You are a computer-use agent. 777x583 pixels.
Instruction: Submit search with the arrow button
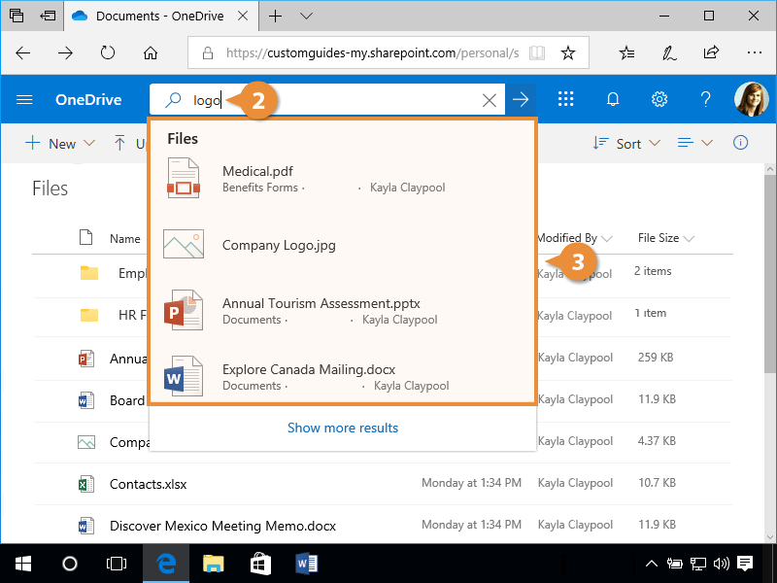point(521,100)
